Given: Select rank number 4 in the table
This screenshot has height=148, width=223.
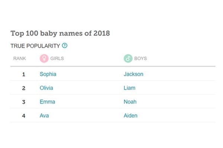Looking at the screenshot, I should pyautogui.click(x=24, y=116).
